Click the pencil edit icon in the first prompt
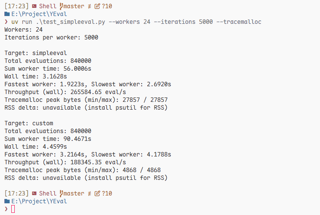Viewport: 320px width, 215px height. [x=97, y=7]
